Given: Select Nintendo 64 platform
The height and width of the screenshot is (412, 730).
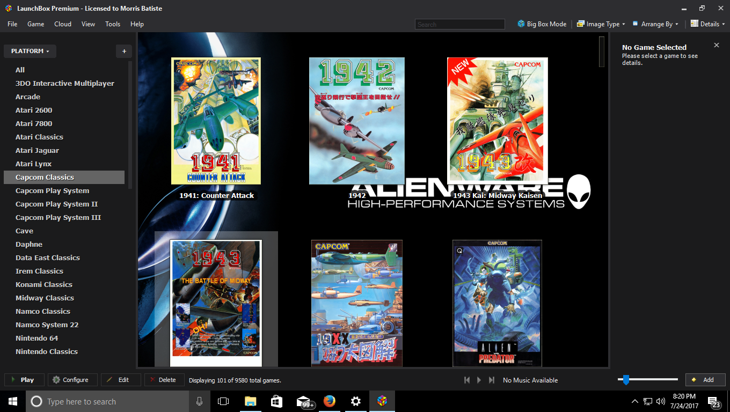Looking at the screenshot, I should (64, 338).
